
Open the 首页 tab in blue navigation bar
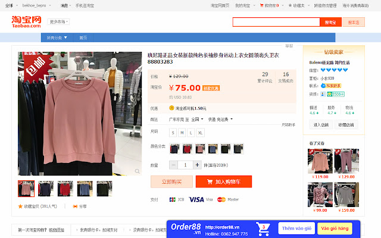click(x=83, y=37)
